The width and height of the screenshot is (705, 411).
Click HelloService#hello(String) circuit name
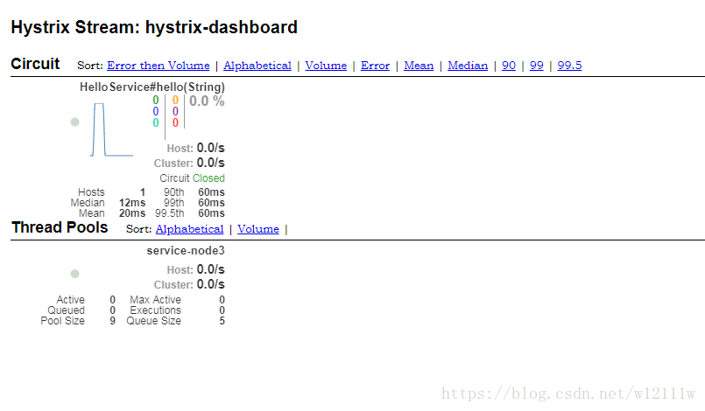pos(152,87)
